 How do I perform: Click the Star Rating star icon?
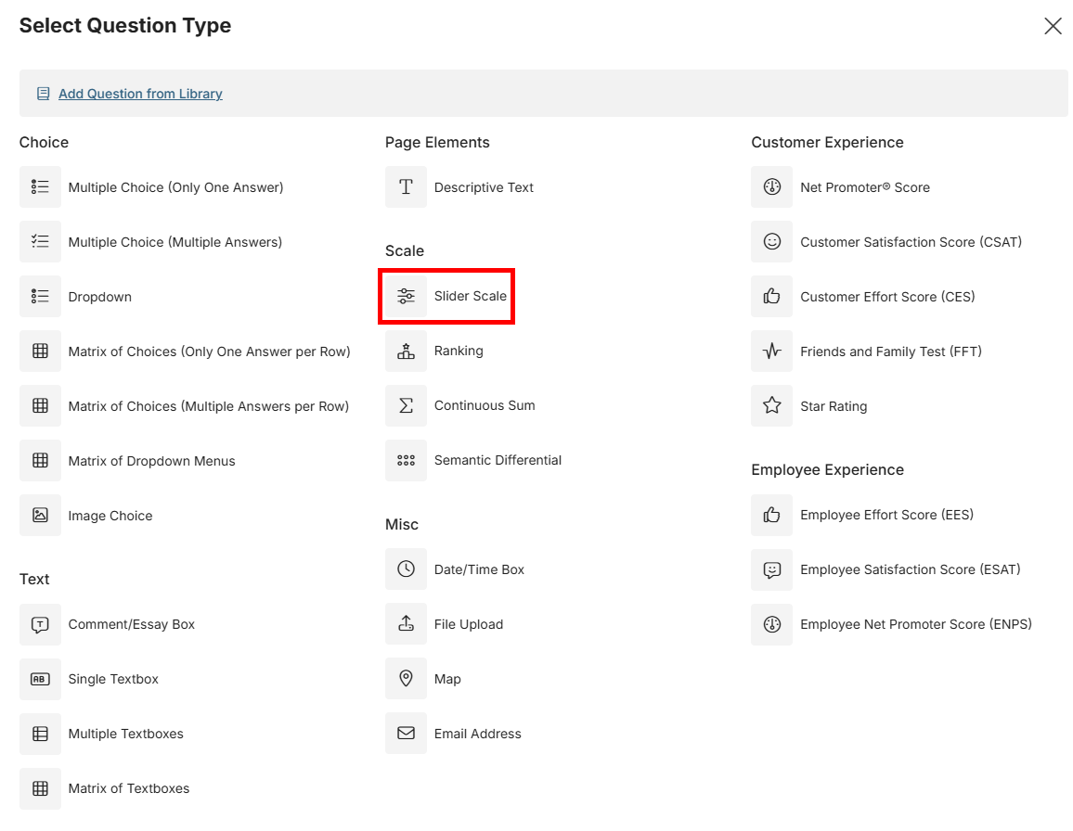772,405
